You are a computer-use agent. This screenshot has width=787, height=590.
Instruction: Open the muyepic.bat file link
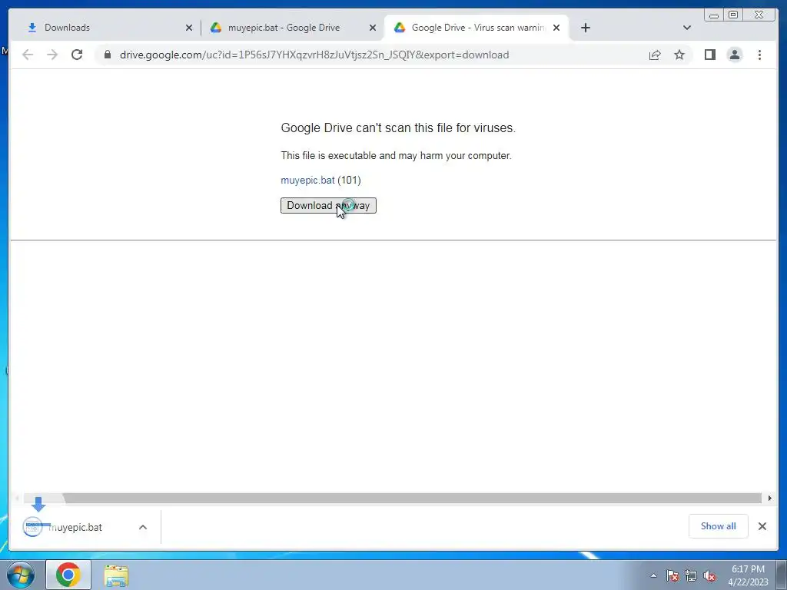point(307,180)
